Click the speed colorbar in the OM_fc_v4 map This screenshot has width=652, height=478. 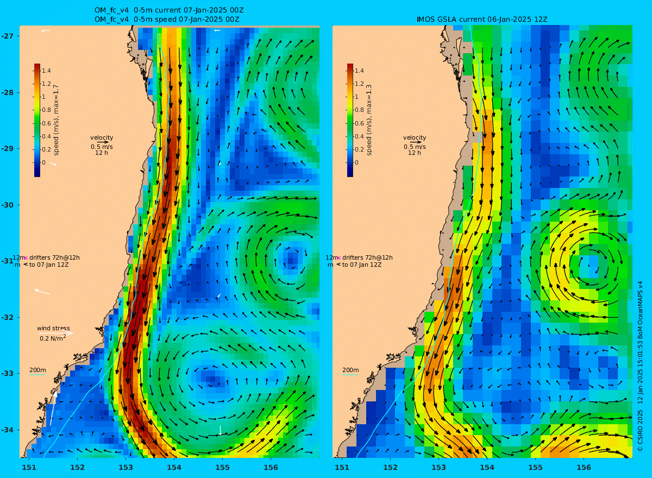tap(37, 120)
